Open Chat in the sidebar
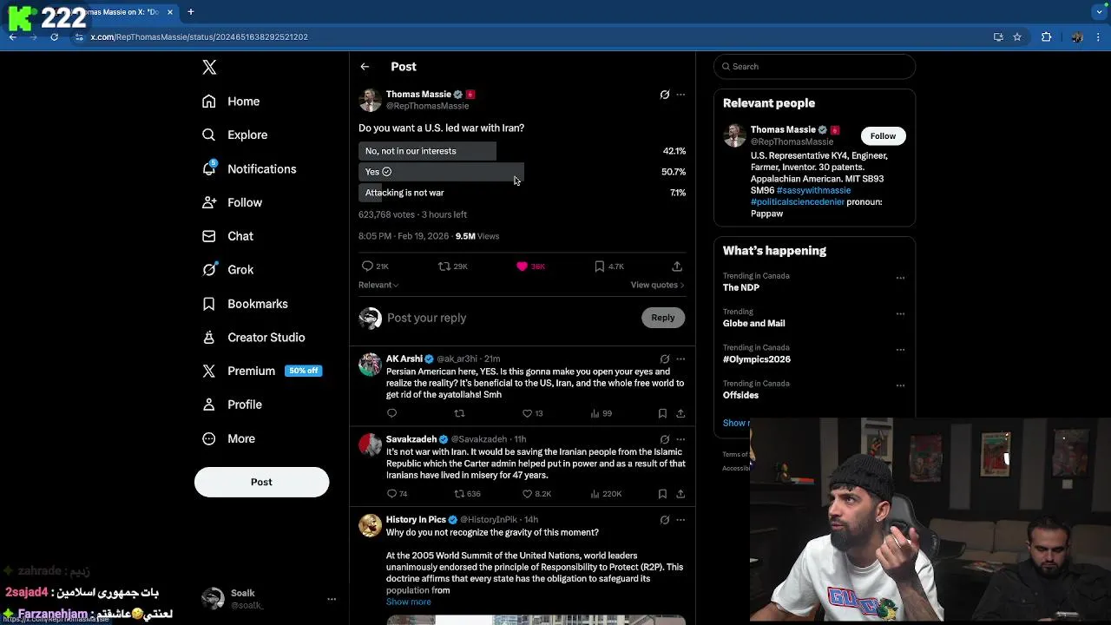The width and height of the screenshot is (1111, 625). 227,236
